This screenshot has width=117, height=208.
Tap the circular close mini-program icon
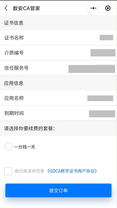(x=108, y=8)
